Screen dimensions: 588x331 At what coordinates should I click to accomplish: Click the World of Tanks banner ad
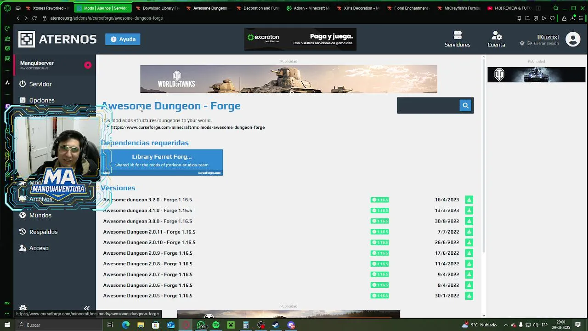[x=288, y=79]
